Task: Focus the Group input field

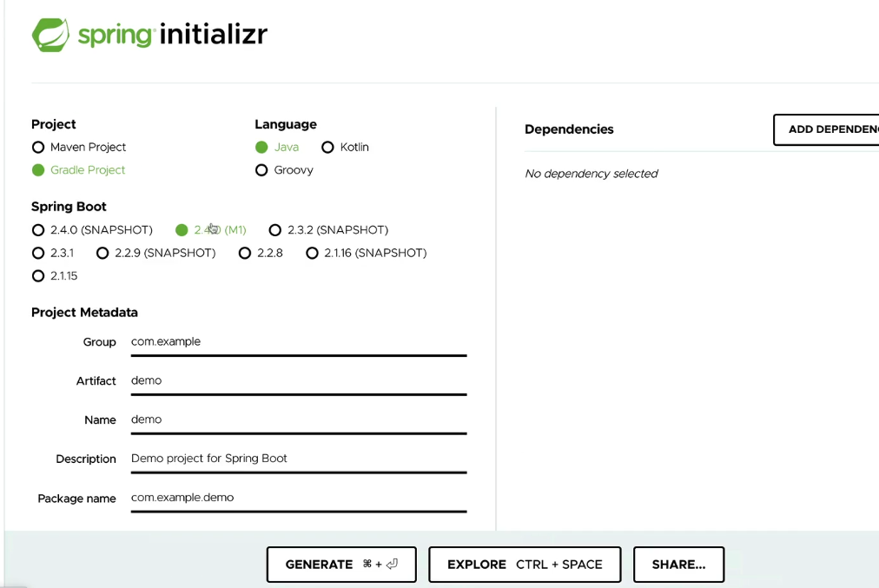Action: tap(299, 342)
